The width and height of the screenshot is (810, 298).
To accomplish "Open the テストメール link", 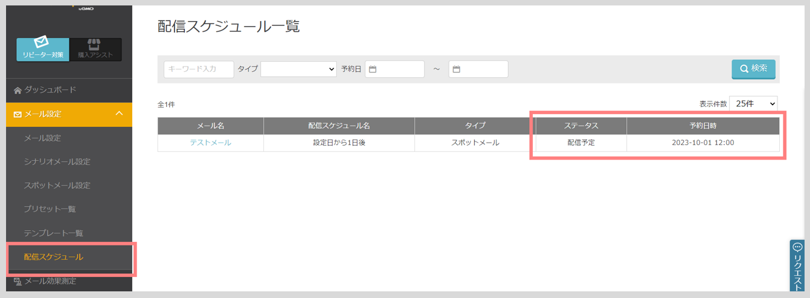I will pyautogui.click(x=210, y=143).
